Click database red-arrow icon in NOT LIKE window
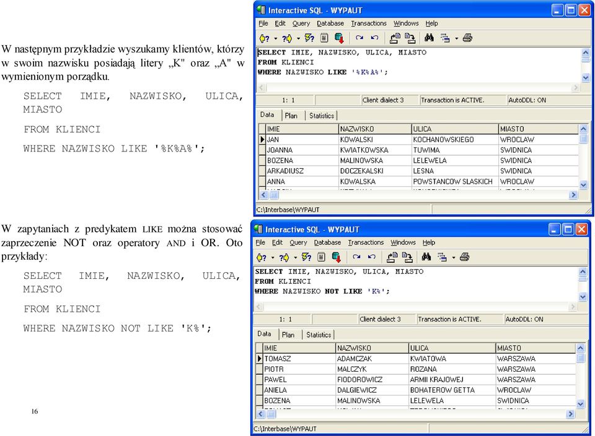The width and height of the screenshot is (595, 436). (x=336, y=257)
